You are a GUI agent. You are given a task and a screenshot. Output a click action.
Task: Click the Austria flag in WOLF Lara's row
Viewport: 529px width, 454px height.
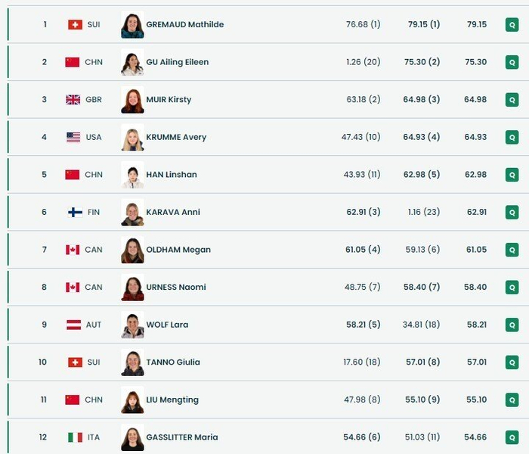click(x=74, y=325)
